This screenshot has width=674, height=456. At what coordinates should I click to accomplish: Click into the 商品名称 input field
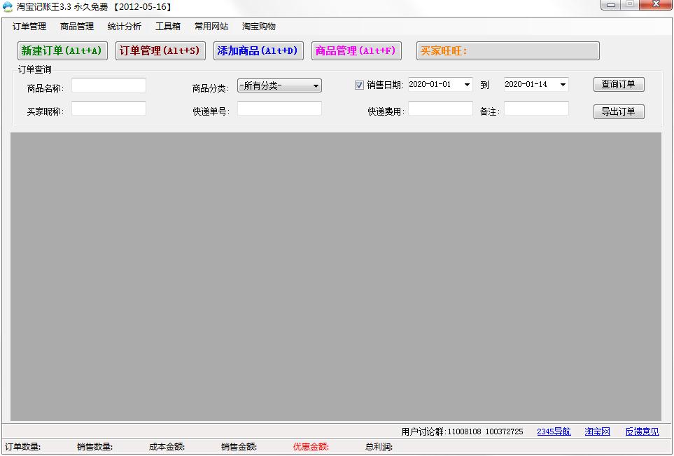tap(108, 85)
